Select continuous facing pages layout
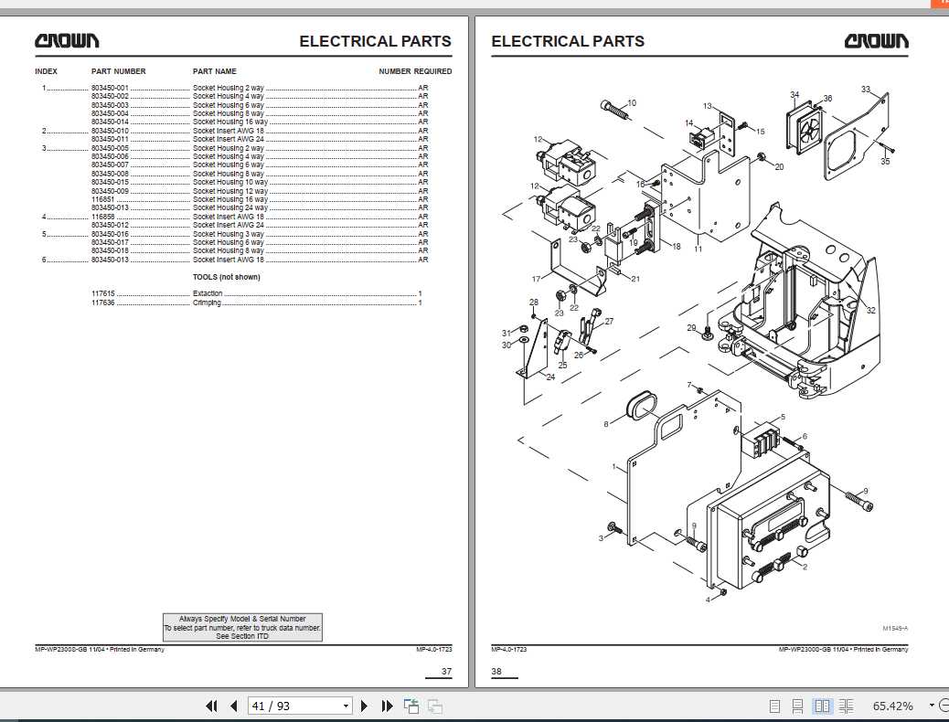Image resolution: width=949 pixels, height=722 pixels. click(x=846, y=706)
